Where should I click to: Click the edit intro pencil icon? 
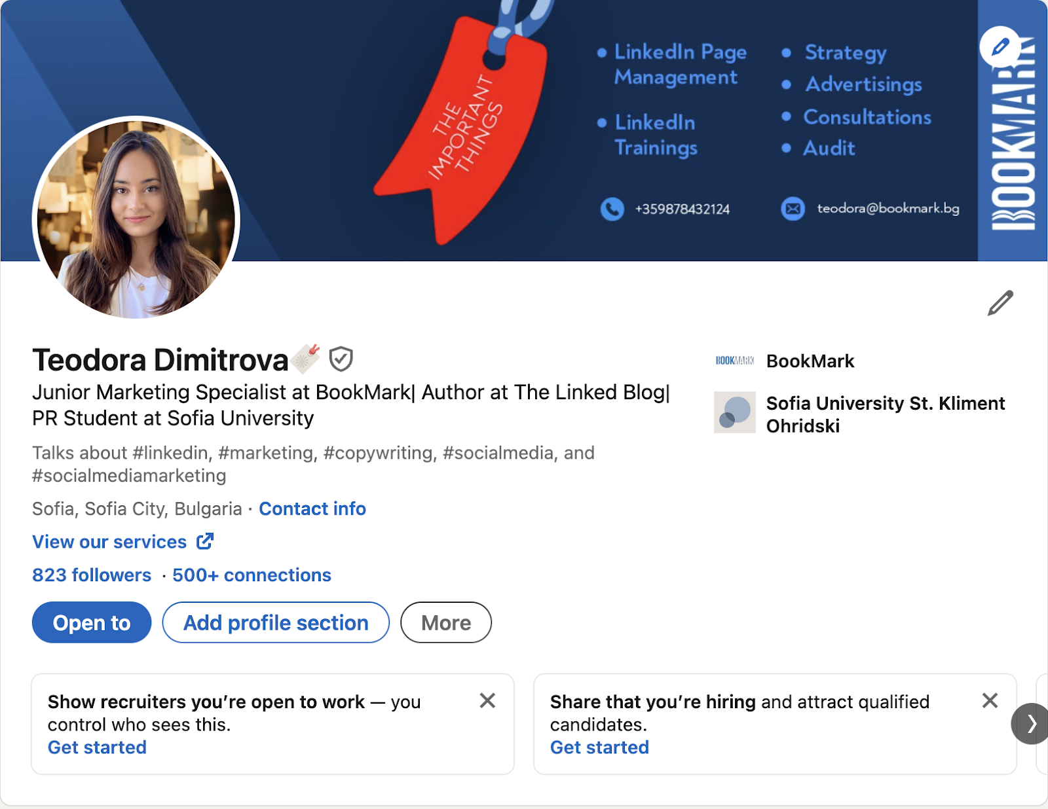pyautogui.click(x=1000, y=303)
